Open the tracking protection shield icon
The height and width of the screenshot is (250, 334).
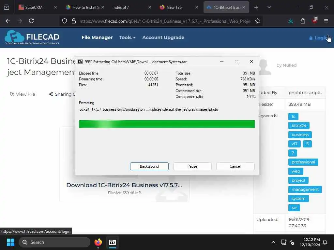pos(65,21)
